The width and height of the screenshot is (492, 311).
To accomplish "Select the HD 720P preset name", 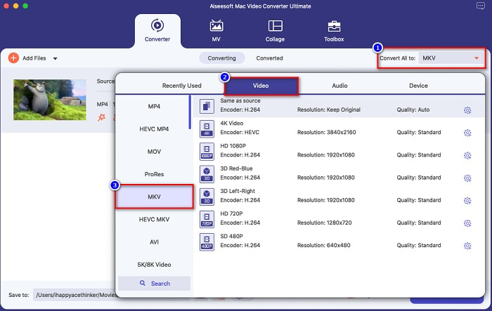I will pos(231,213).
